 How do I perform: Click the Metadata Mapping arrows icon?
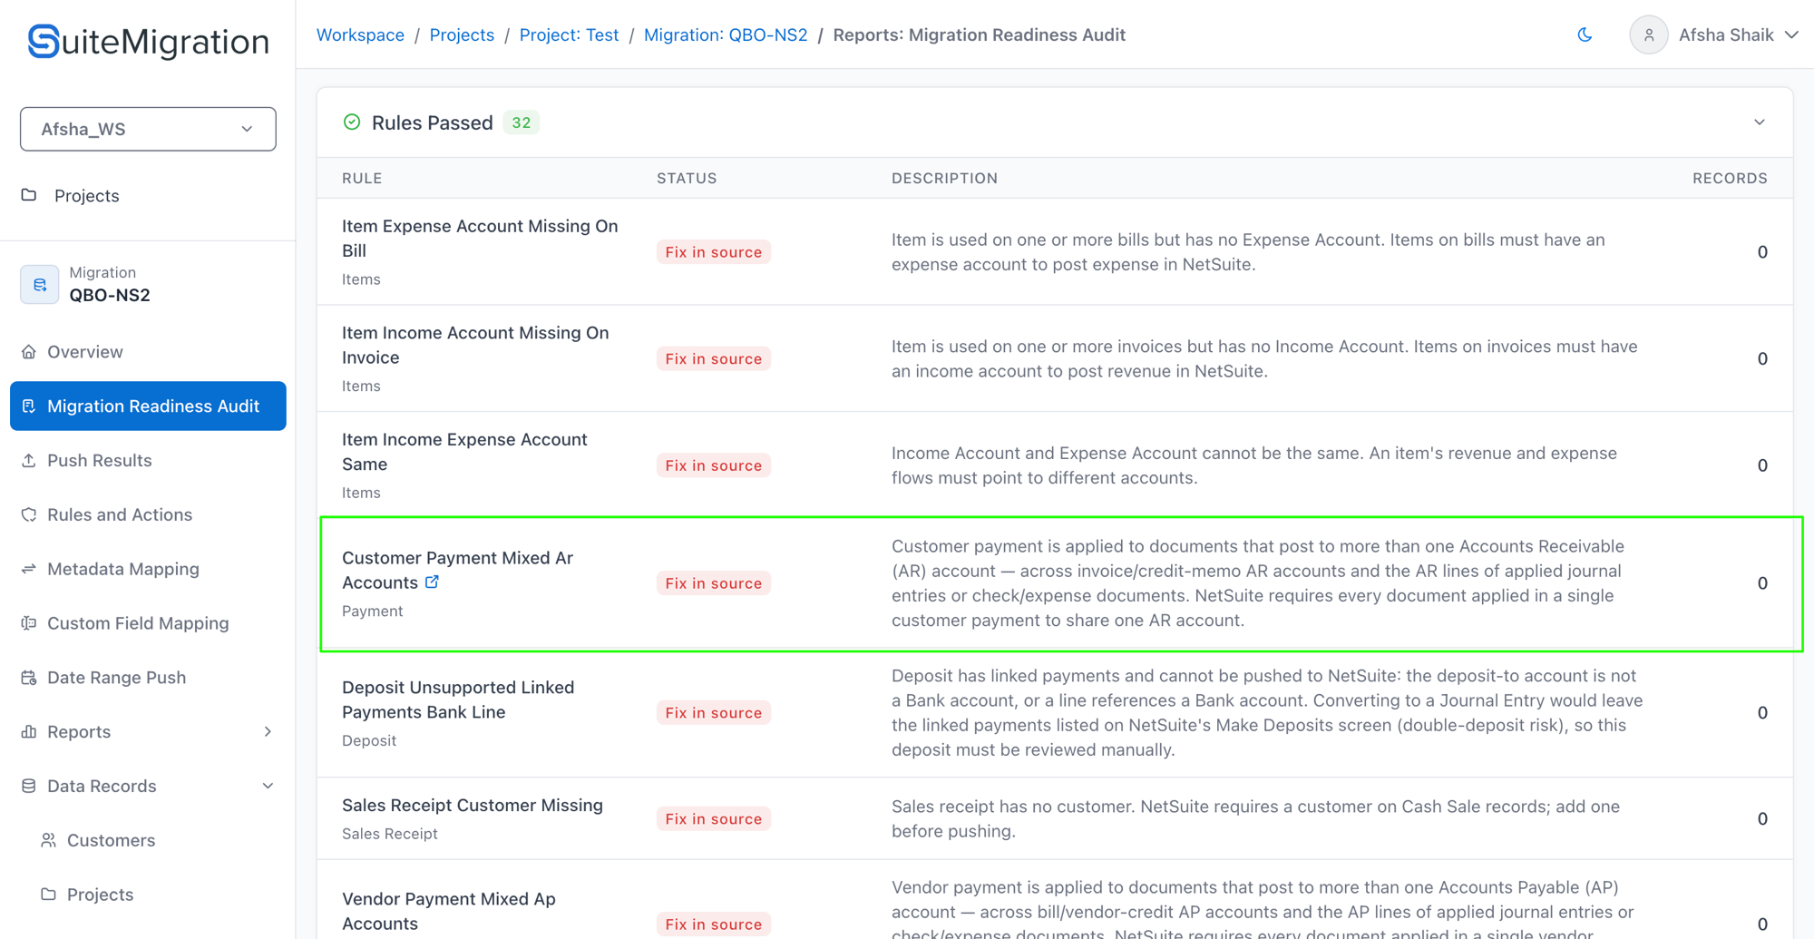(x=29, y=569)
